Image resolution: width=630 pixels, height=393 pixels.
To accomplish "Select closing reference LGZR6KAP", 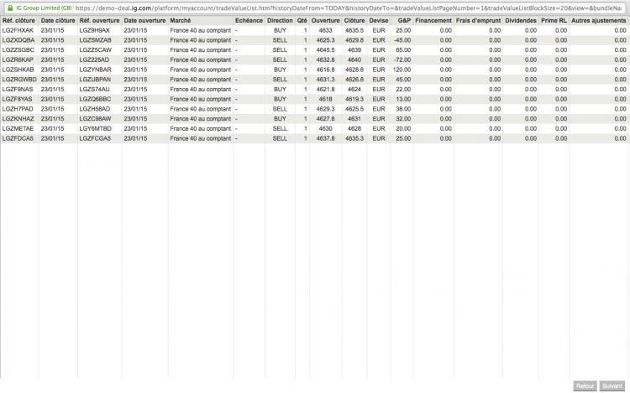I will pos(18,59).
